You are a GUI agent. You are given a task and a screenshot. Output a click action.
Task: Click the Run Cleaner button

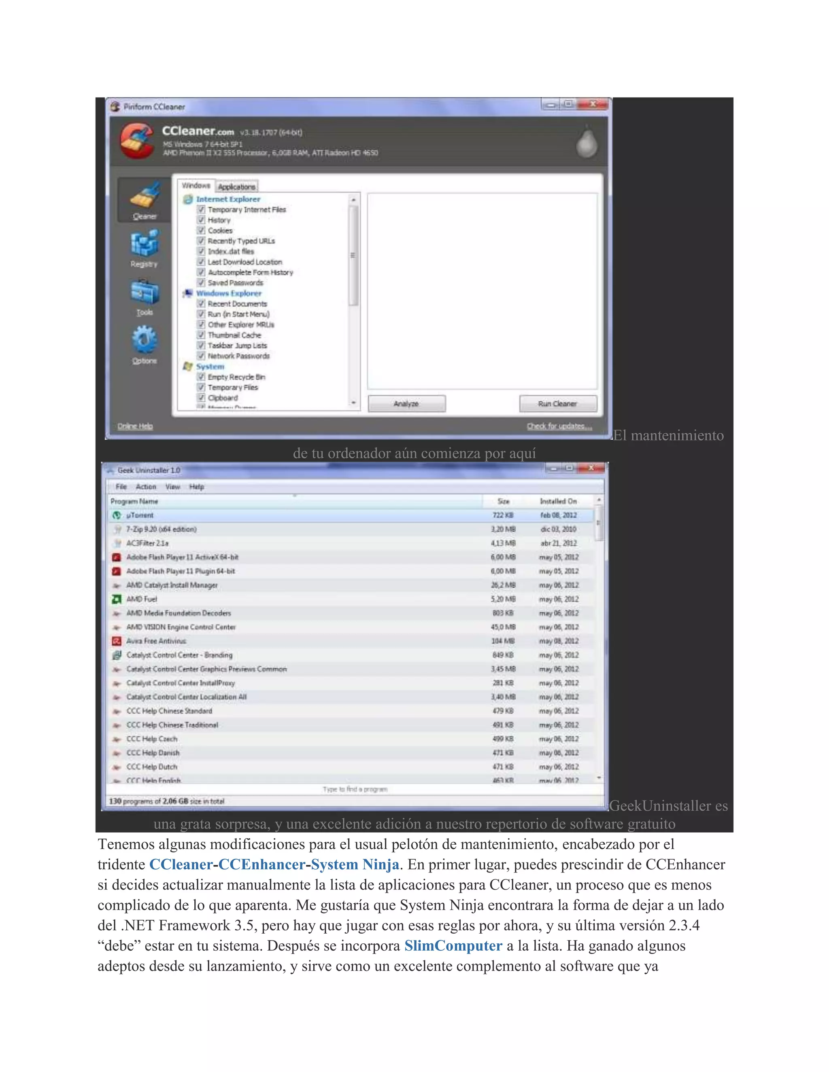click(558, 404)
